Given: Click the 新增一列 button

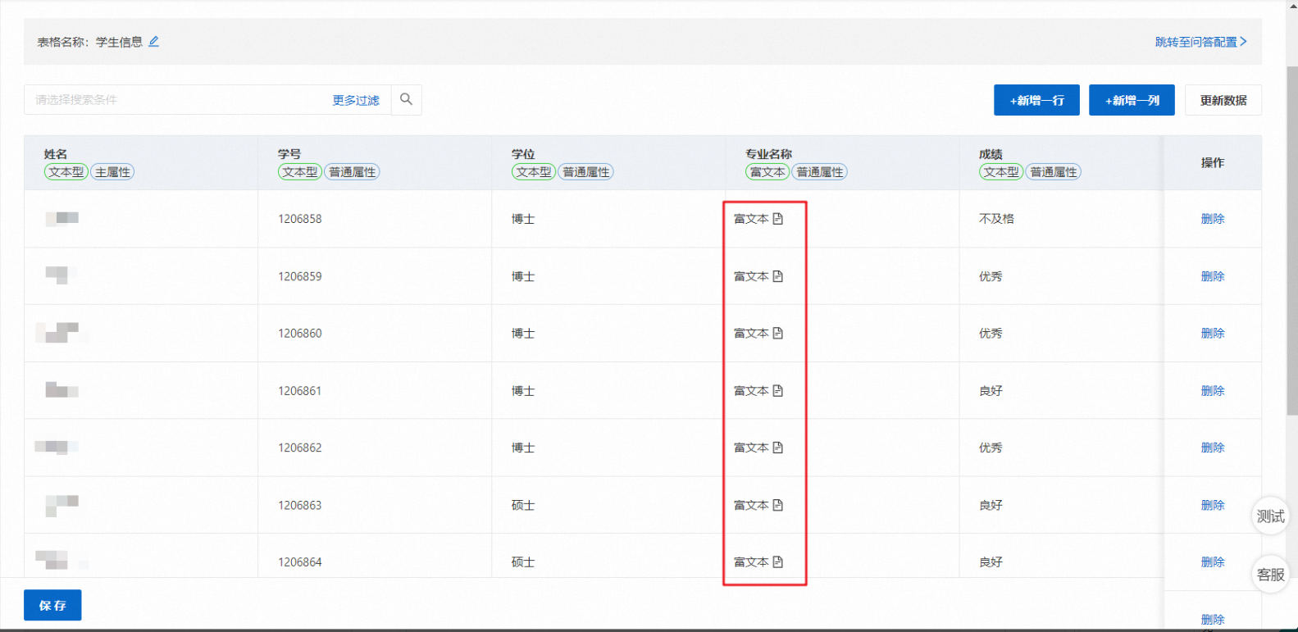Looking at the screenshot, I should 1132,100.
